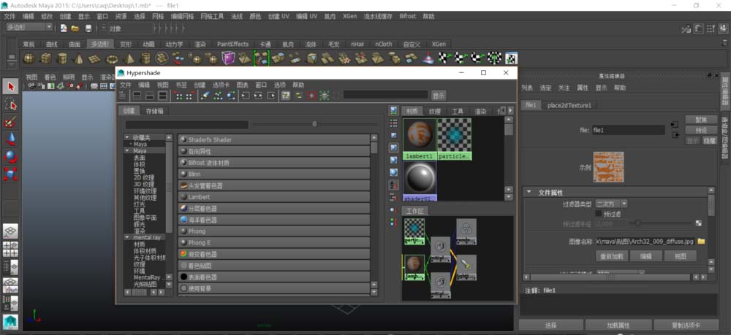Click the Select button at Attribute Editor bottom
The height and width of the screenshot is (335, 731).
(550, 326)
